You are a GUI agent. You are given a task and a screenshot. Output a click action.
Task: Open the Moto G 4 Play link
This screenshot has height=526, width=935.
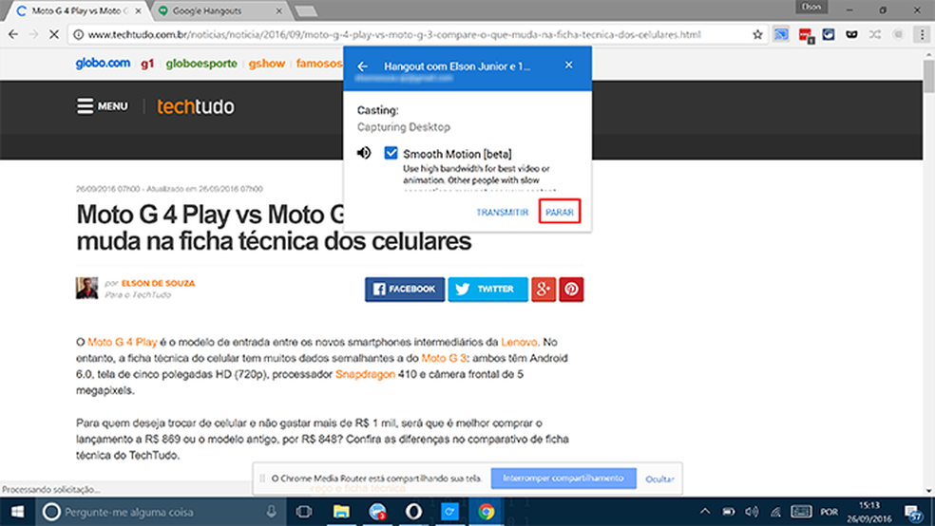coord(123,342)
